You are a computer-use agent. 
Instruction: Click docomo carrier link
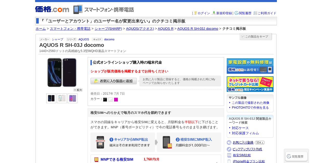109,39
